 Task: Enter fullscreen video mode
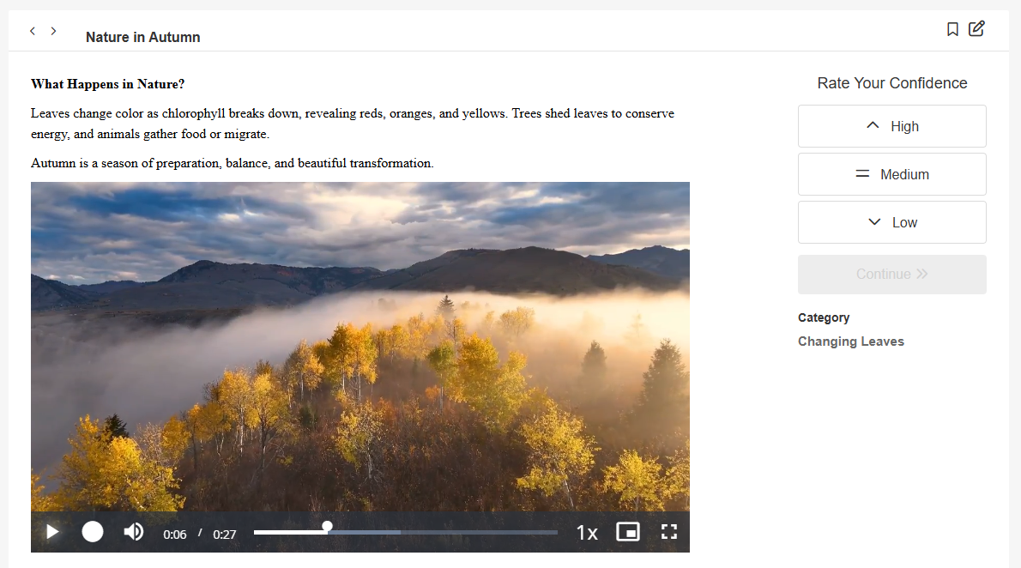[x=668, y=532]
